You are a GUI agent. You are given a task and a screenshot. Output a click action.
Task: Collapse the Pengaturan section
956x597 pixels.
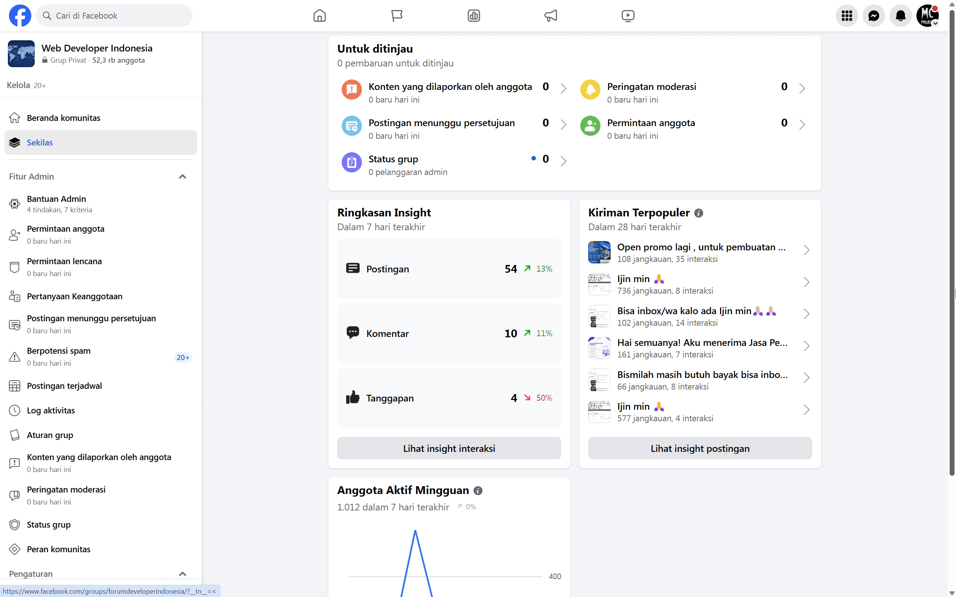[183, 574]
